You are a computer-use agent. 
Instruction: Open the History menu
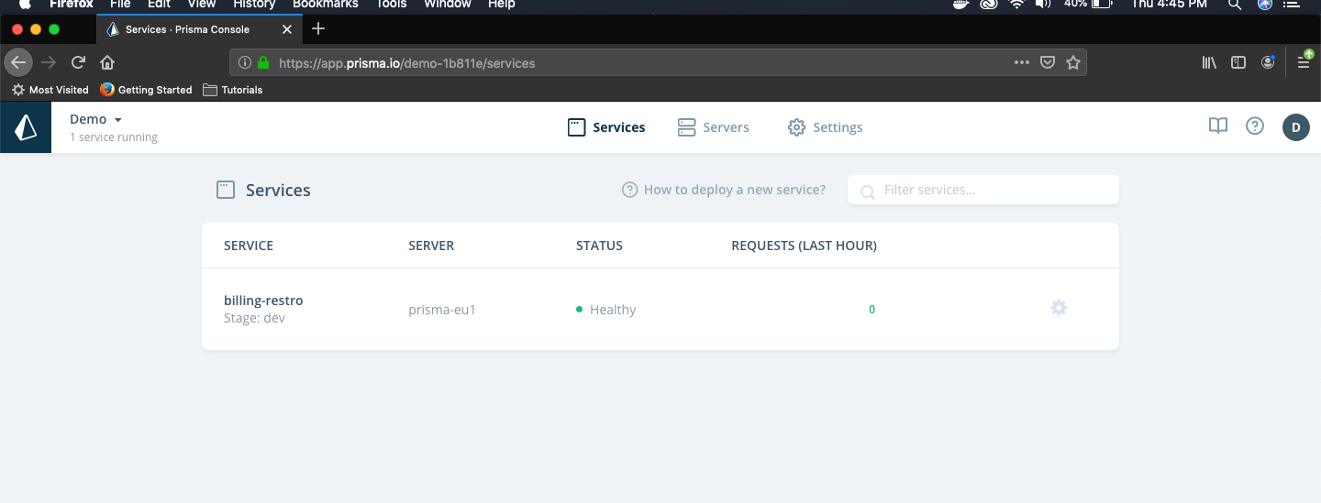click(x=254, y=4)
